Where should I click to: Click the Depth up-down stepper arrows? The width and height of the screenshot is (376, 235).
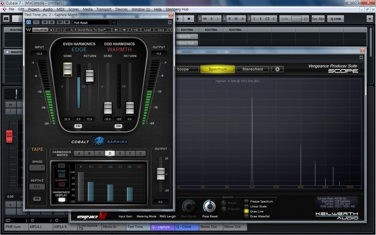[x=43, y=180]
